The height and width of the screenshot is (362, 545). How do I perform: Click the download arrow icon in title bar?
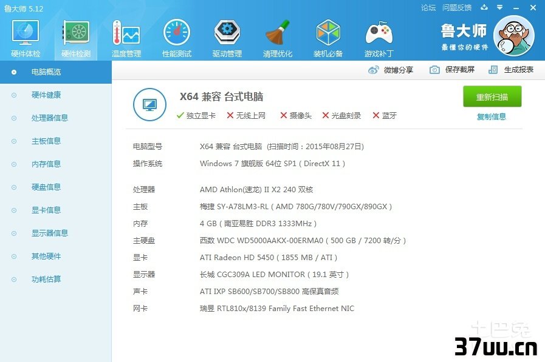[484, 7]
